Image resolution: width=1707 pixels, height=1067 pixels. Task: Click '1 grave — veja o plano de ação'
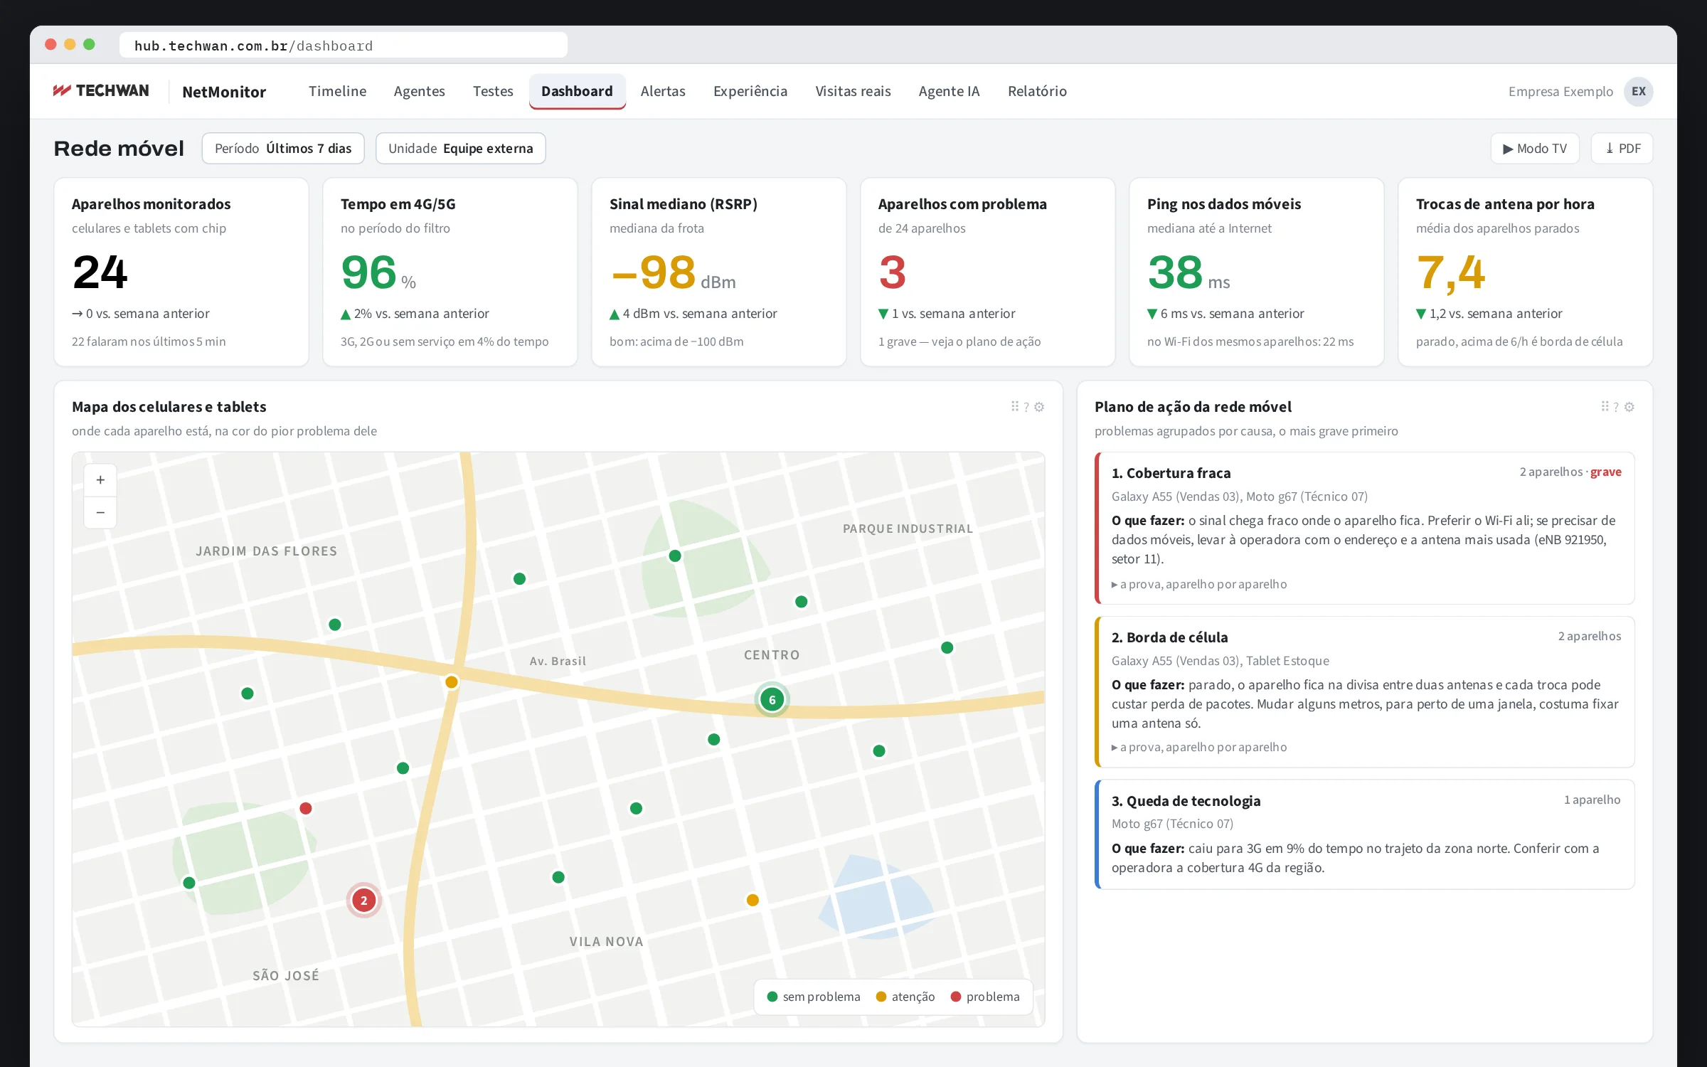click(x=959, y=341)
